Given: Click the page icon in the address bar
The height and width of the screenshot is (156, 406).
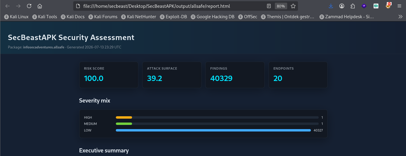Looking at the screenshot, I should 78,6.
